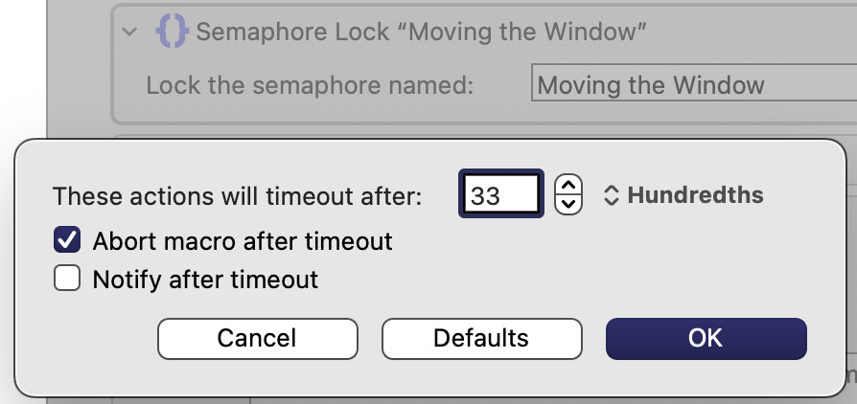Increase timeout with stepper up arrow
The image size is (857, 404).
pos(568,185)
